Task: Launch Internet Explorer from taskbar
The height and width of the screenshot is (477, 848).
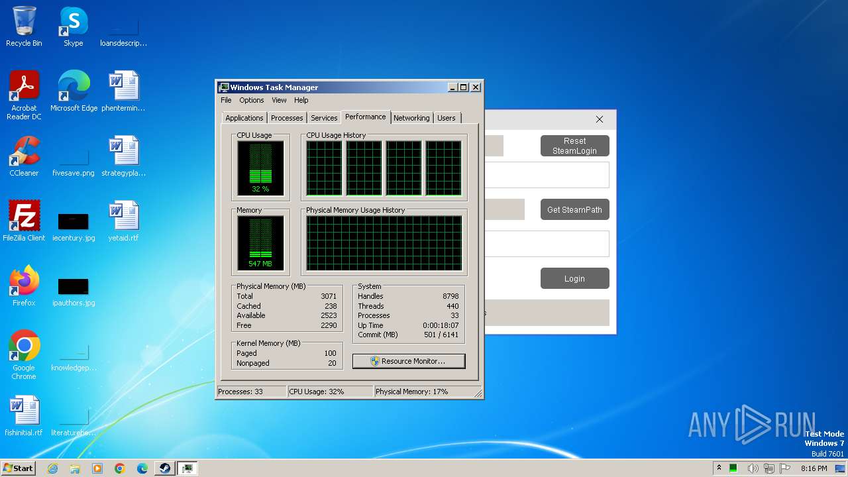Action: (x=52, y=468)
